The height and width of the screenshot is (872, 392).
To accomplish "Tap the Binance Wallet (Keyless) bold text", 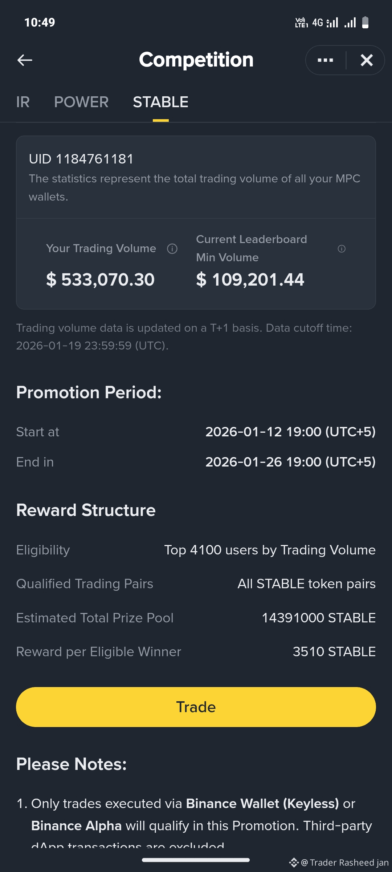I will pos(262,804).
